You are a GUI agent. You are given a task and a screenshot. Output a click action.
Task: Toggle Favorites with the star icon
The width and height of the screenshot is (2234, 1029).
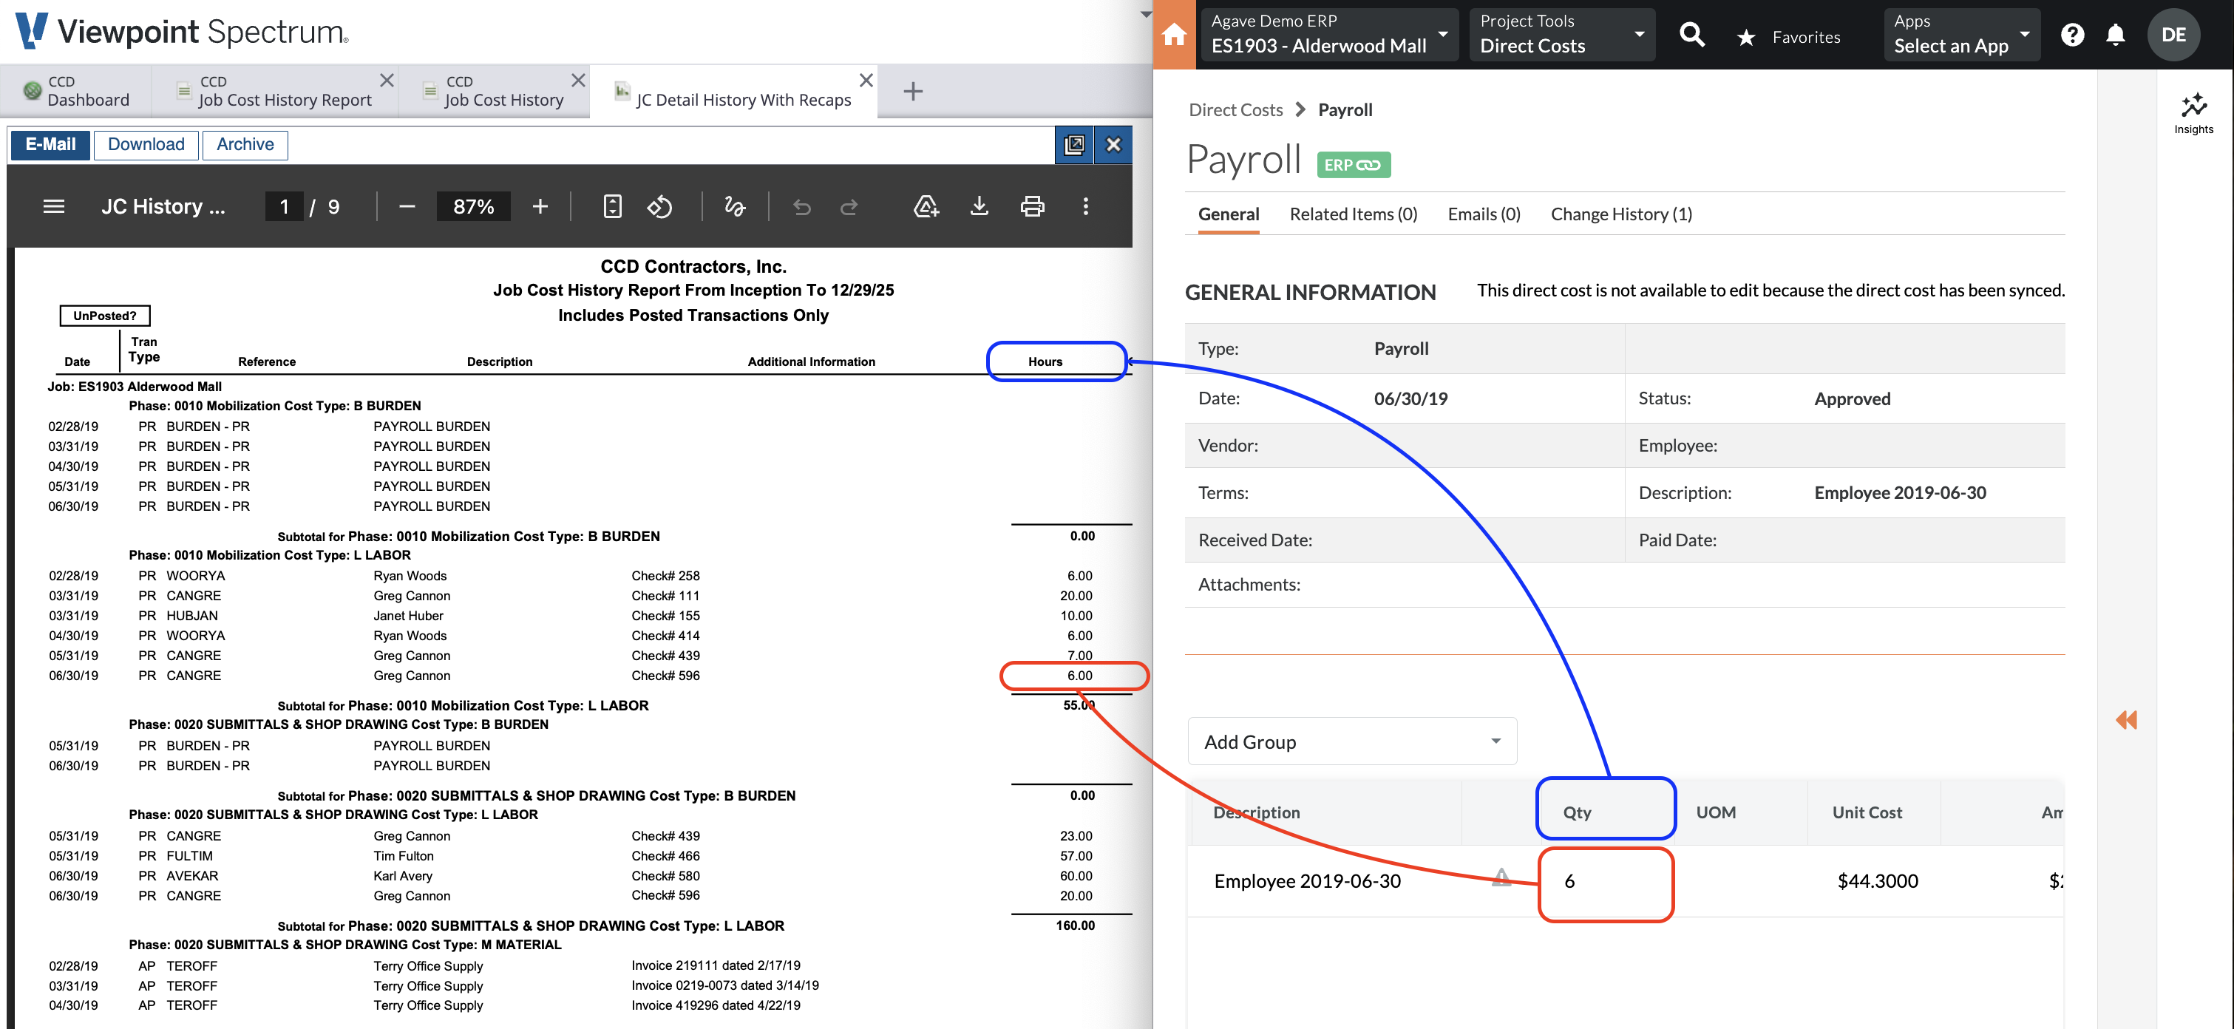point(1746,36)
